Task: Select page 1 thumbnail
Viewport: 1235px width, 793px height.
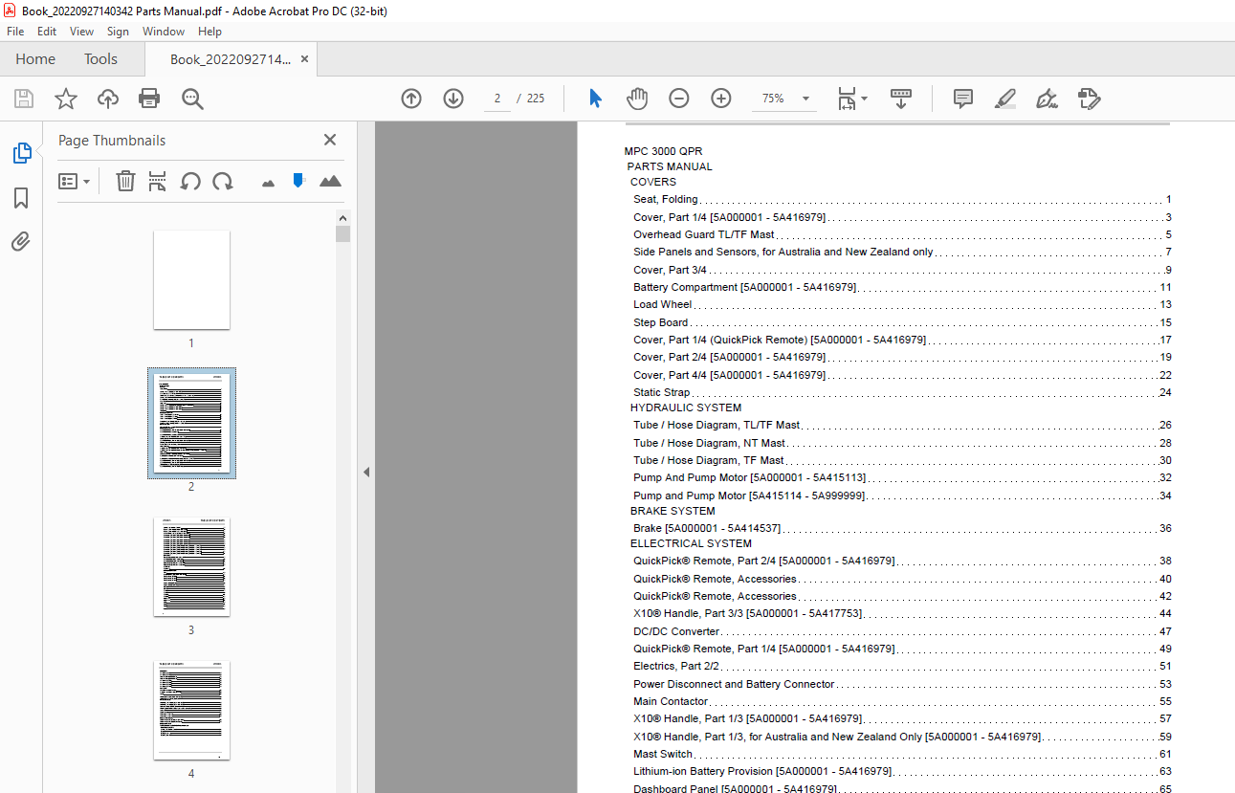Action: click(x=191, y=280)
